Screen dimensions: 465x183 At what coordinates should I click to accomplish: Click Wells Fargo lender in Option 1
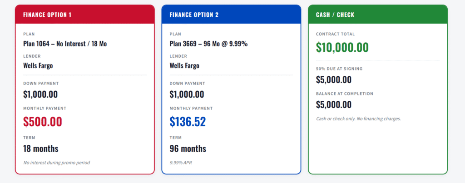point(38,65)
